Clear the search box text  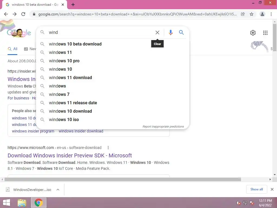157,32
